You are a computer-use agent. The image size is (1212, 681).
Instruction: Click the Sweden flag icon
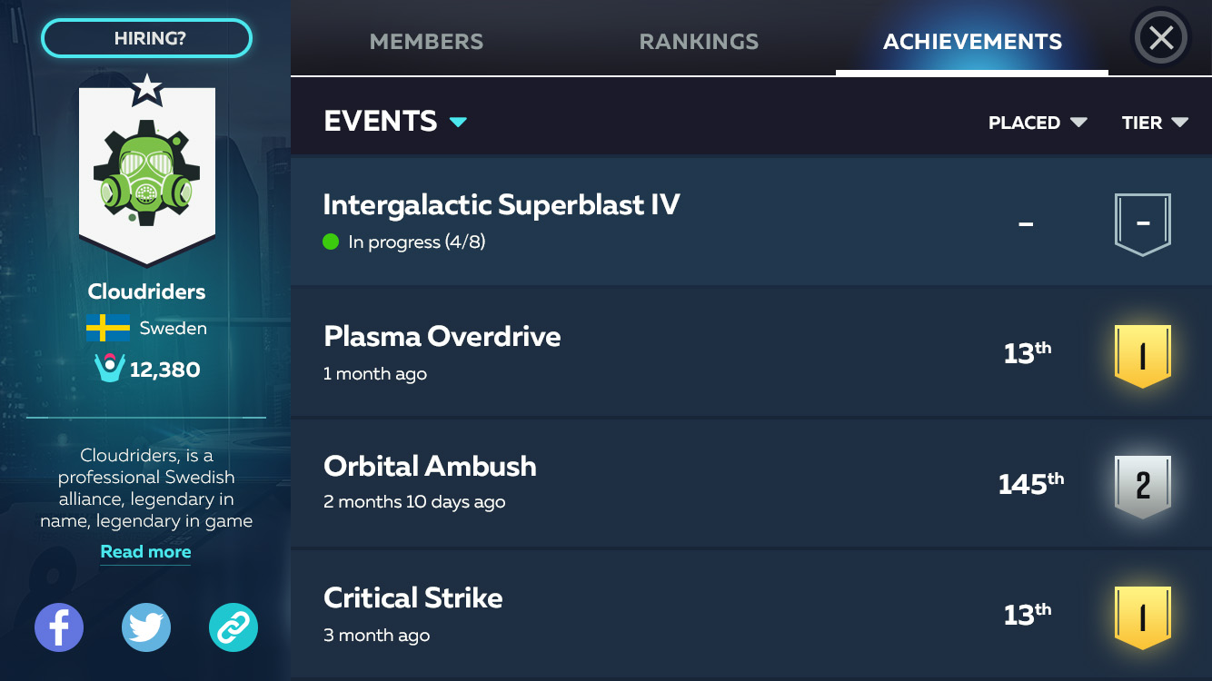pos(108,328)
